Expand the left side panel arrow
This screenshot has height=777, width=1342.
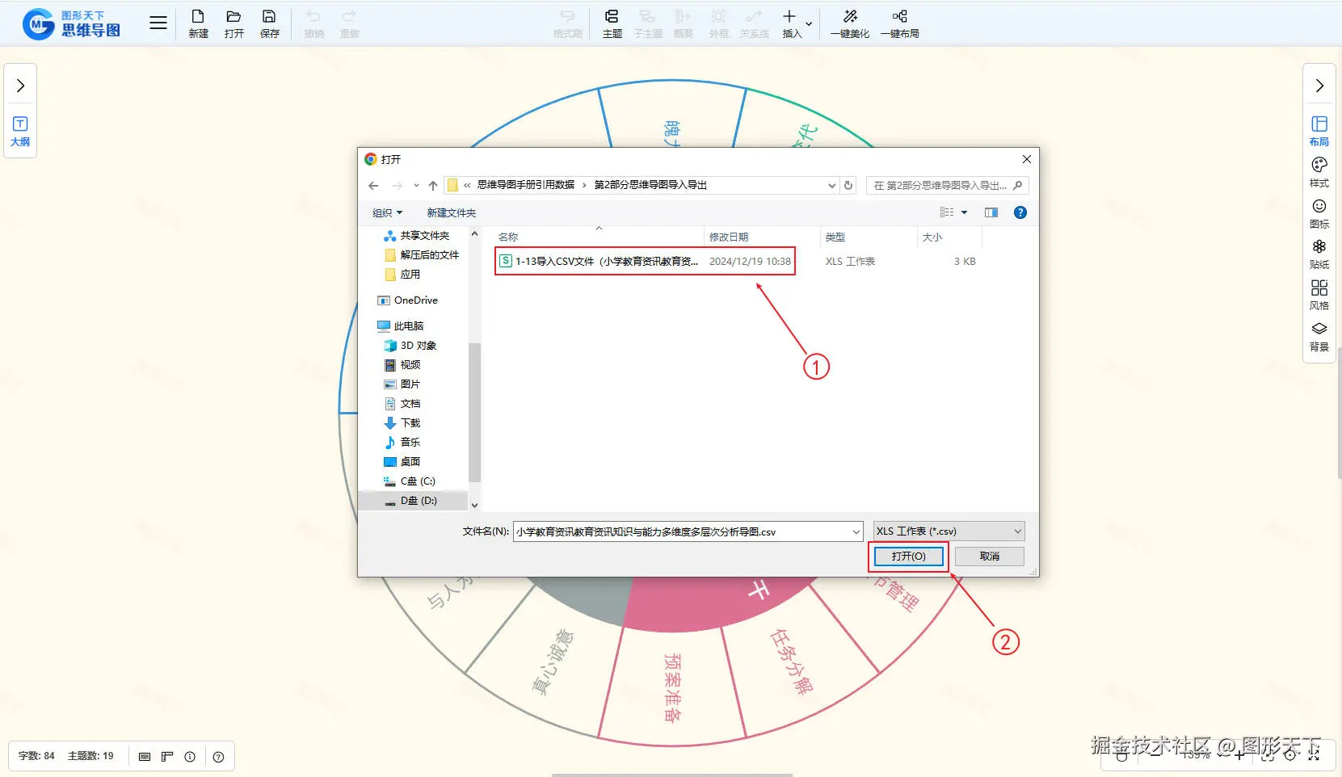[20, 86]
